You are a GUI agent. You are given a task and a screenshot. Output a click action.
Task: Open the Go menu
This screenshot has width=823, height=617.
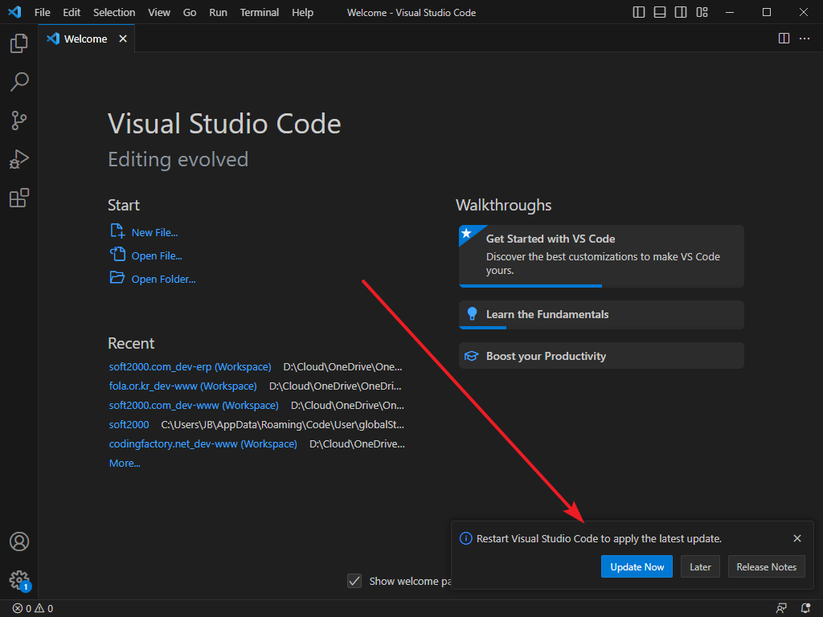click(190, 13)
